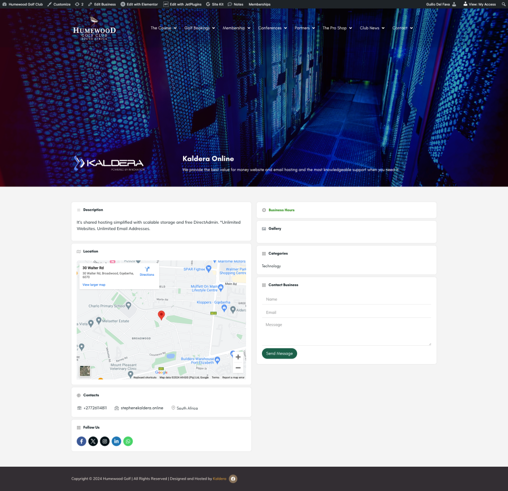Click the admin bar search icon

pyautogui.click(x=504, y=4)
